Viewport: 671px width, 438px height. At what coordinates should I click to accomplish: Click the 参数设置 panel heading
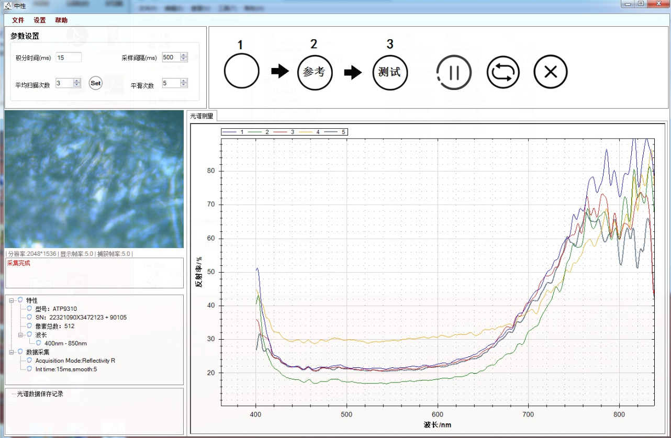25,36
